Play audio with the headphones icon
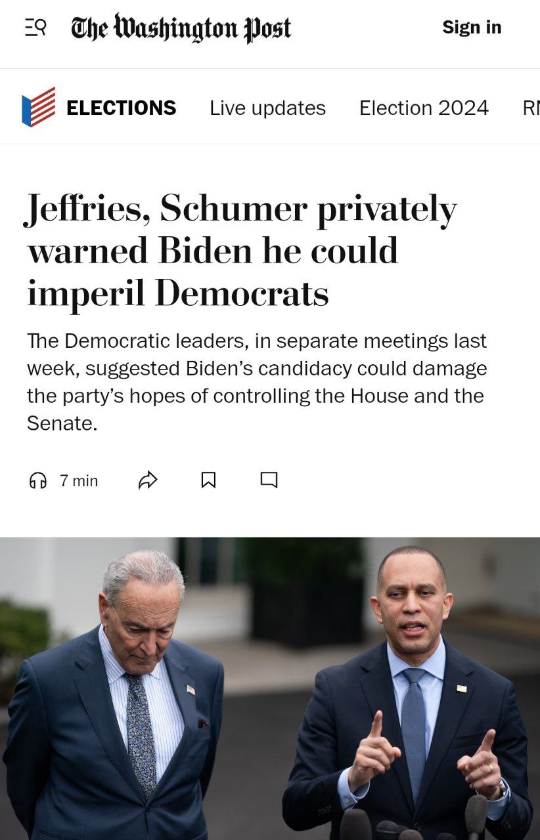This screenshot has width=540, height=840. tap(38, 480)
